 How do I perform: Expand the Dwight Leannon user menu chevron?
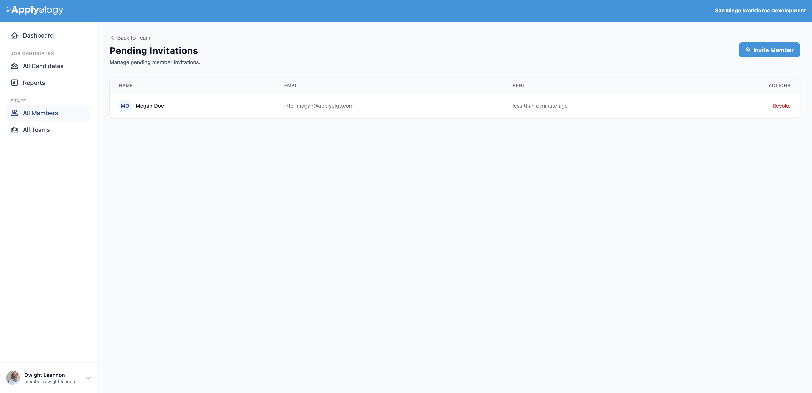click(88, 378)
